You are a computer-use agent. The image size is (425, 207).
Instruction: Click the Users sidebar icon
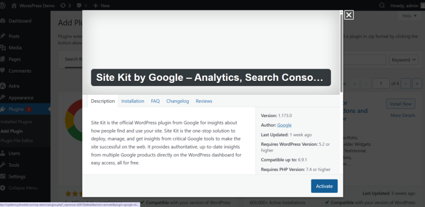3,153
